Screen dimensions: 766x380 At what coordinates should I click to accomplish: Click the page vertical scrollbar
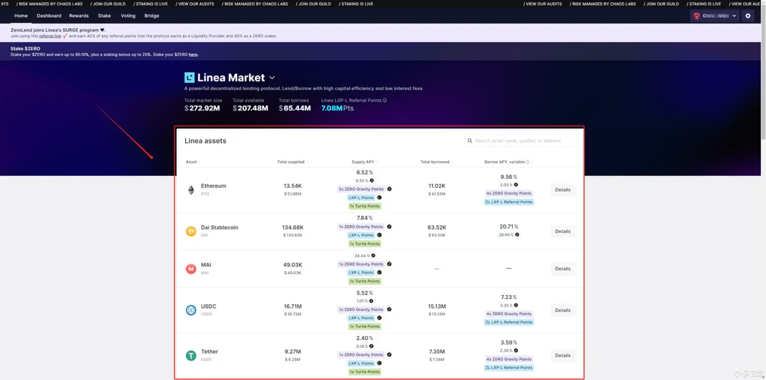click(x=763, y=72)
